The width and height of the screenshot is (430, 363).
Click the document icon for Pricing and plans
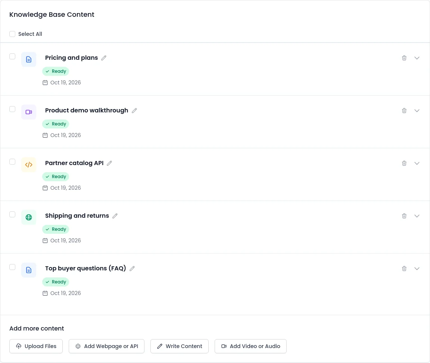click(x=29, y=59)
